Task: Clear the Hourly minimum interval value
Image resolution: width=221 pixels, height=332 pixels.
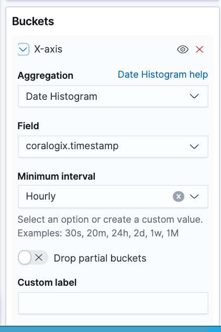Action: click(x=179, y=196)
